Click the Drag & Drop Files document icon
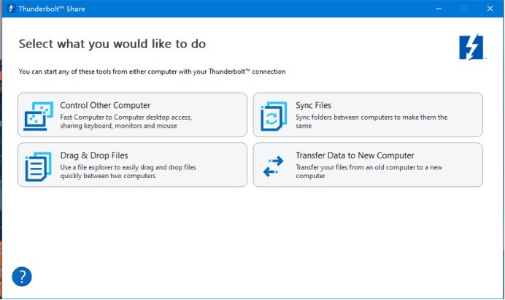 38,165
